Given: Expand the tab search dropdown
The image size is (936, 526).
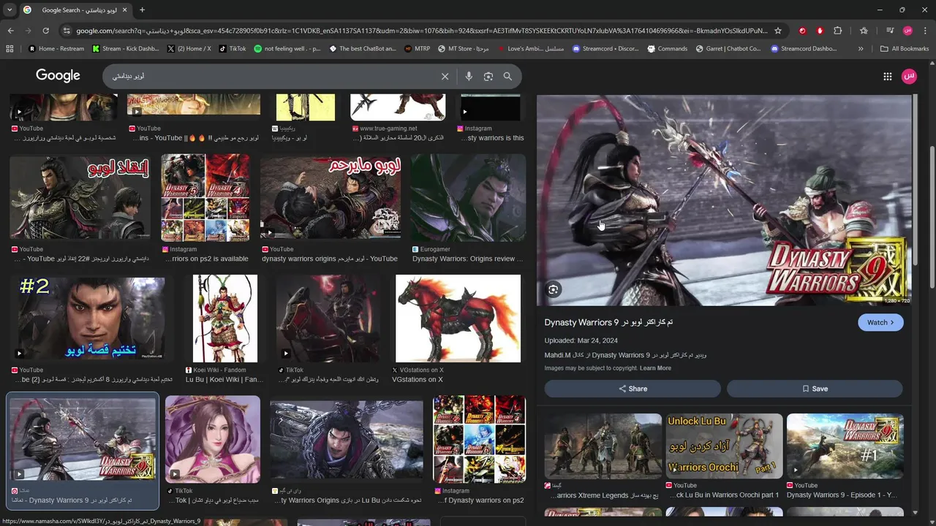Looking at the screenshot, I should pos(10,10).
